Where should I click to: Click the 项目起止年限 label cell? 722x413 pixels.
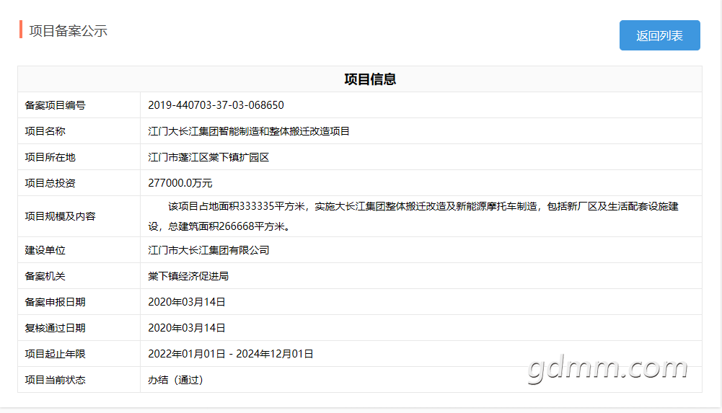79,354
